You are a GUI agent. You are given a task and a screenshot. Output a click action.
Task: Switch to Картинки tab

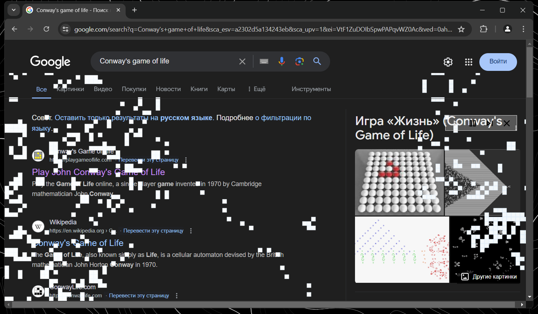tap(70, 89)
